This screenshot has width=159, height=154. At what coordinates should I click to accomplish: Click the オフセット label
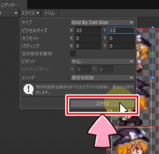click(30, 38)
